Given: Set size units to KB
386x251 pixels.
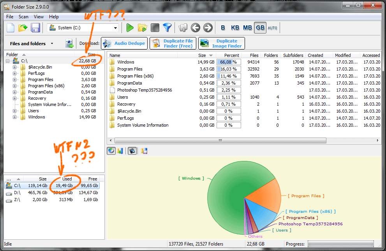Looking at the screenshot, I should point(235,28).
